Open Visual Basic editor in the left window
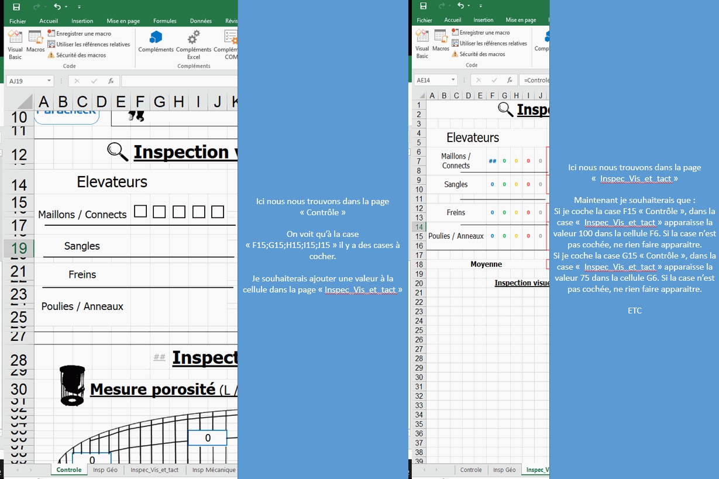 pyautogui.click(x=15, y=44)
